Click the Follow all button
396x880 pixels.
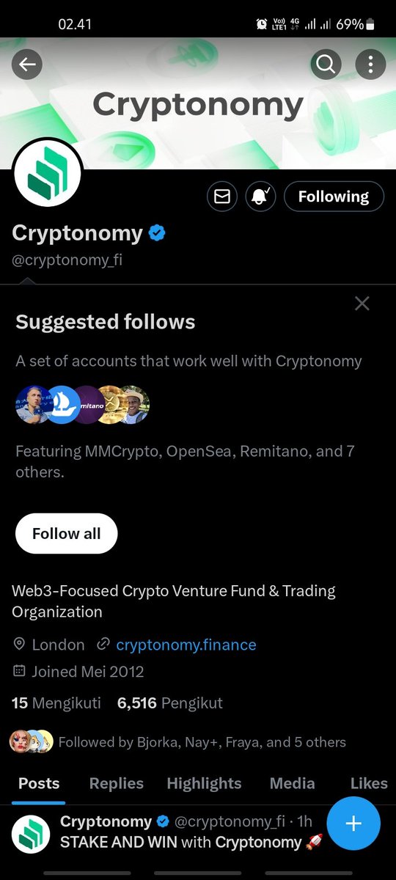tap(67, 533)
